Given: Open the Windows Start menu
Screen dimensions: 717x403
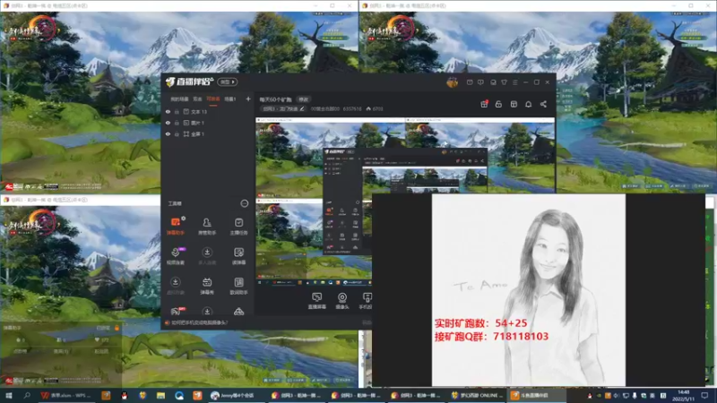Looking at the screenshot, I should (9, 395).
